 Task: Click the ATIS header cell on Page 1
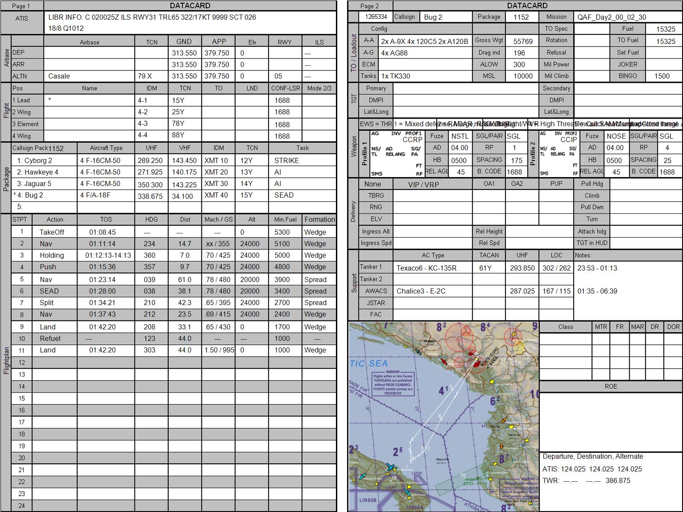[22, 18]
